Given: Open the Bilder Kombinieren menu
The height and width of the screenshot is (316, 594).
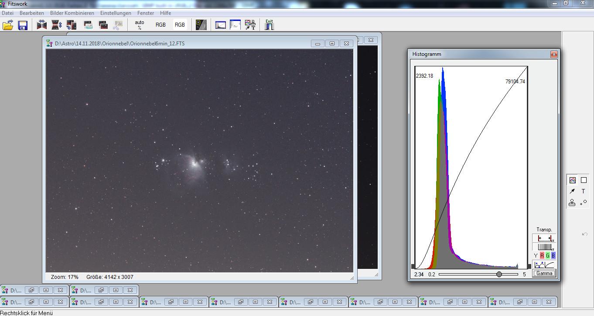Looking at the screenshot, I should (x=72, y=13).
